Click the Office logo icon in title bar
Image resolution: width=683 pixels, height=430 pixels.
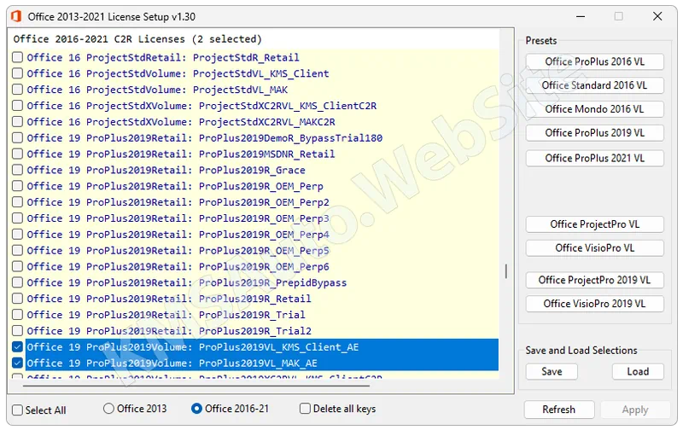pyautogui.click(x=16, y=16)
